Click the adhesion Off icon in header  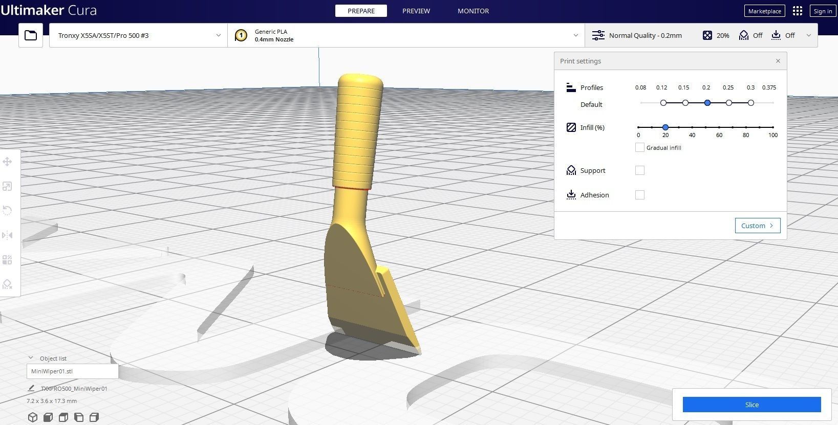pos(776,35)
